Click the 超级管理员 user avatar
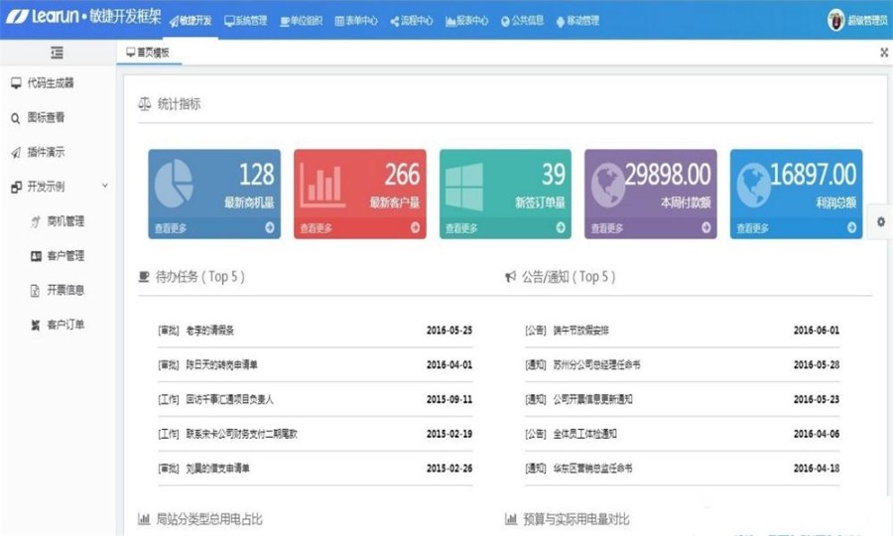Viewport: 893px width, 536px height. [x=836, y=21]
